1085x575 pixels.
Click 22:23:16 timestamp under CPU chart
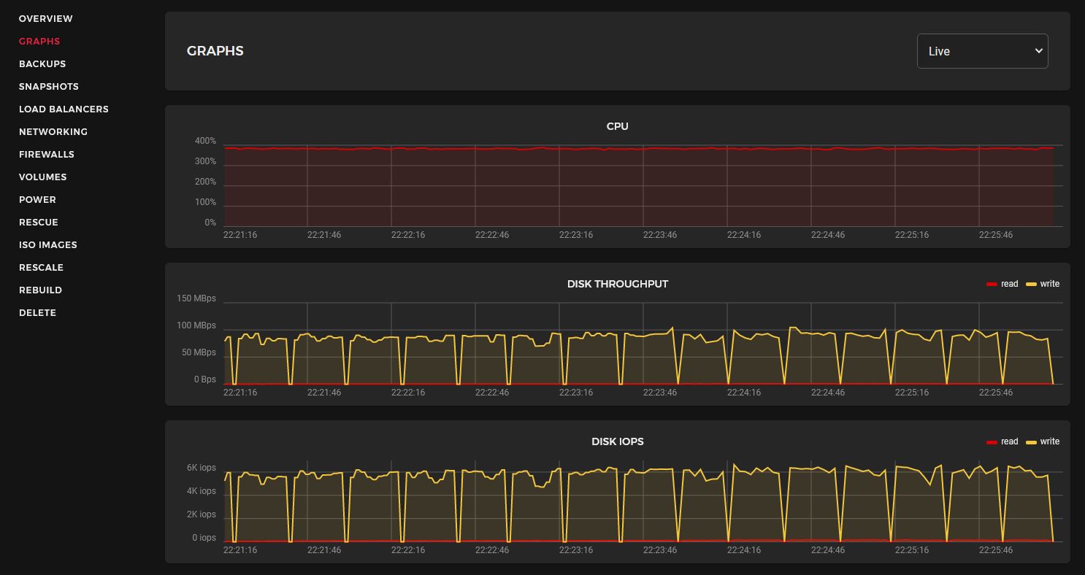point(576,235)
